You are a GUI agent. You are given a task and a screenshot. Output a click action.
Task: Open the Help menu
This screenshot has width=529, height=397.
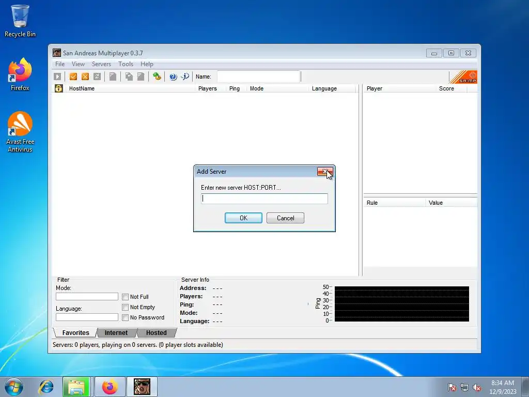pos(147,64)
